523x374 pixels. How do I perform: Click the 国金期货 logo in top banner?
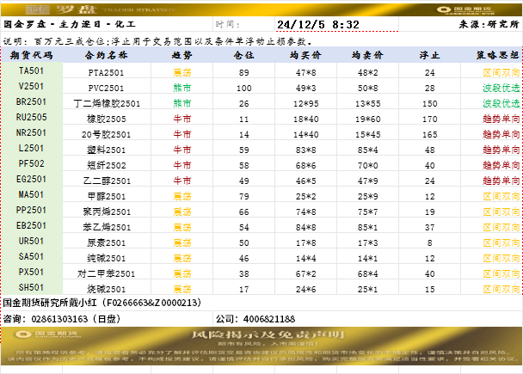pyautogui.click(x=465, y=10)
